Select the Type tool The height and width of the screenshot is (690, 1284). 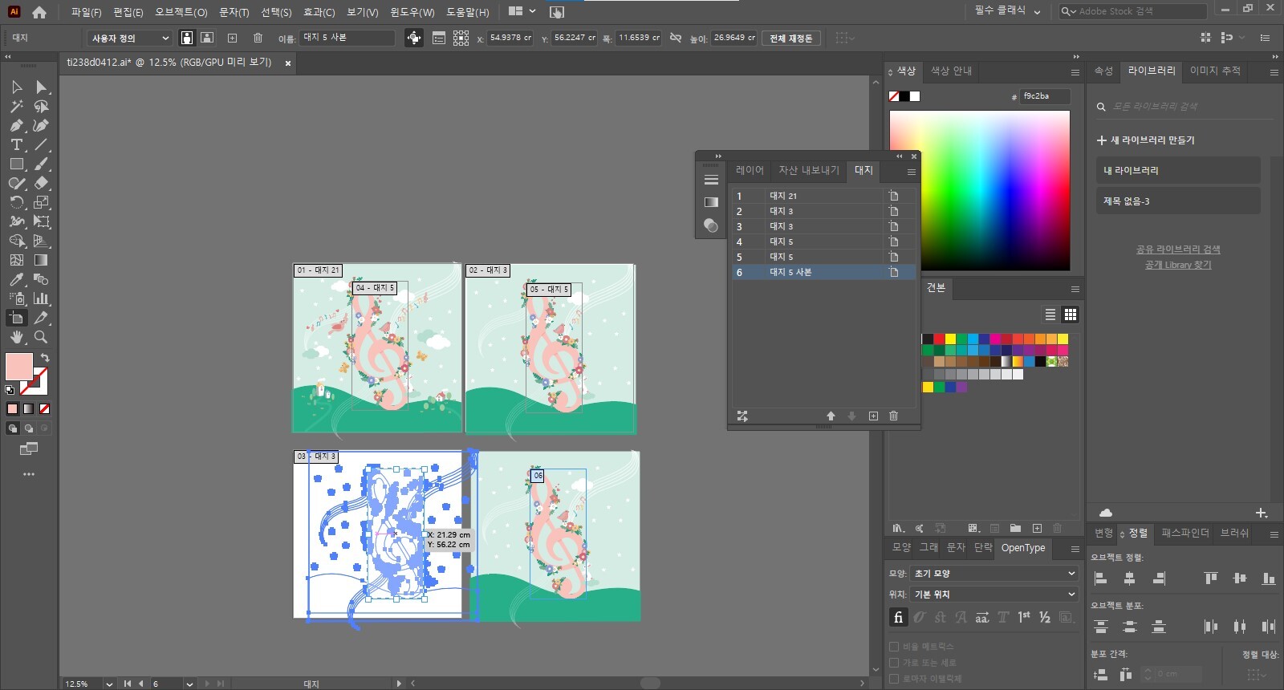pyautogui.click(x=16, y=144)
